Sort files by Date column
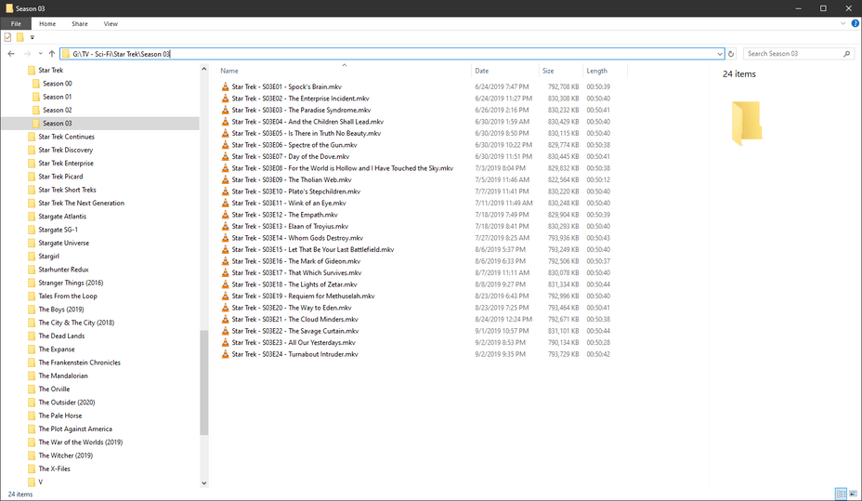 coord(505,71)
